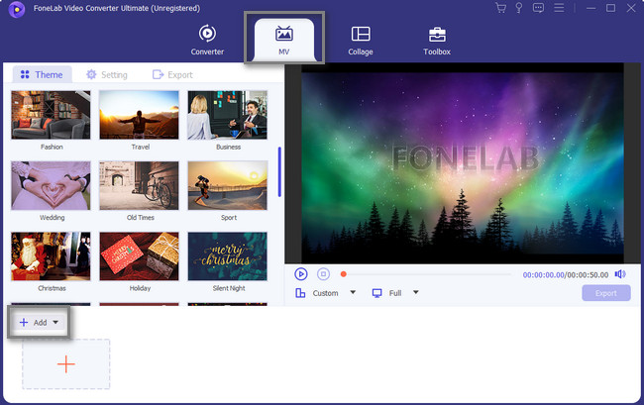
Task: Choose the Business theme thumbnail
Action: click(228, 115)
